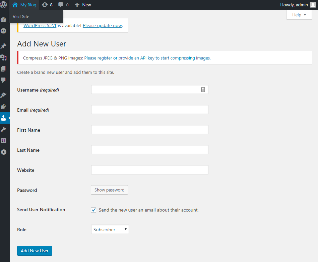The width and height of the screenshot is (318, 262).
Task: Open Settings from the sidebar icon
Action: point(4,141)
